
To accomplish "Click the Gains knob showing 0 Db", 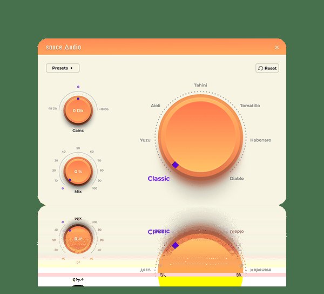I will [78, 110].
